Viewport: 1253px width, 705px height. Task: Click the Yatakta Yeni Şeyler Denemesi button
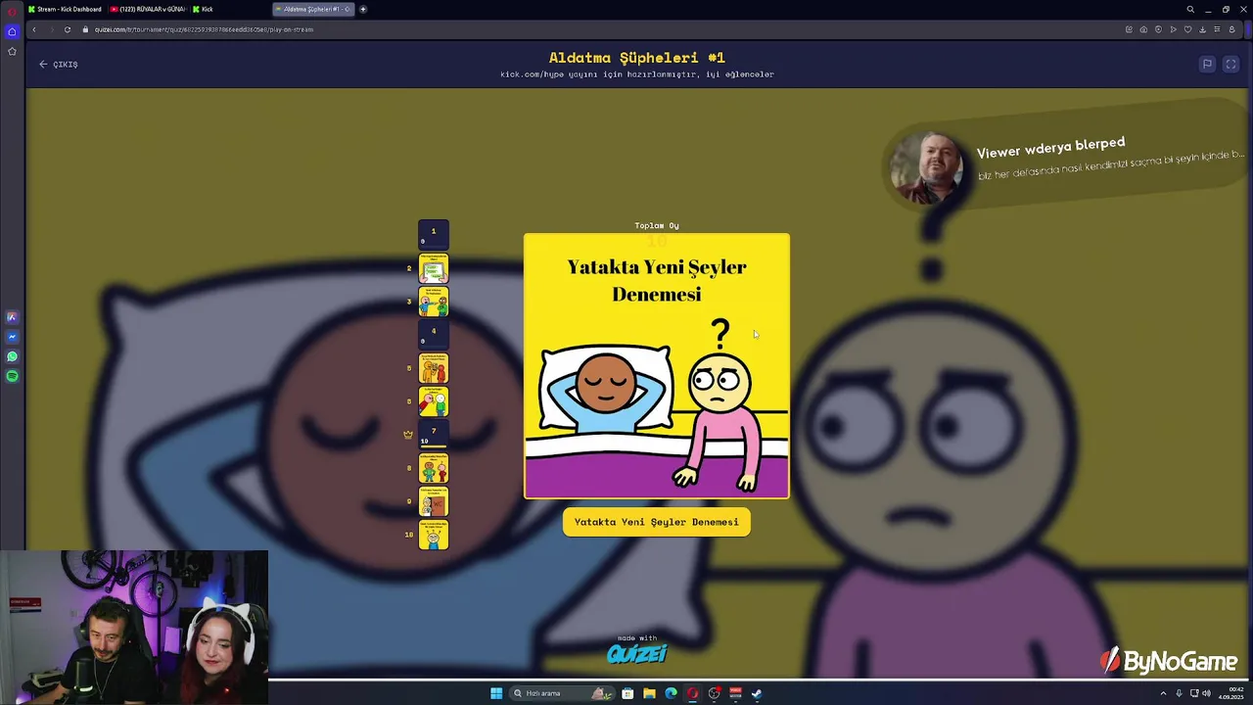657,522
